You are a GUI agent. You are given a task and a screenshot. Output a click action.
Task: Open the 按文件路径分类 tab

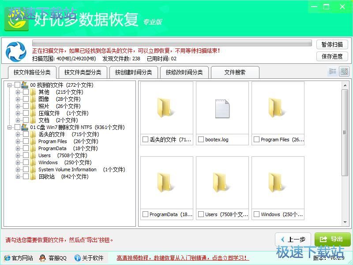click(x=32, y=72)
